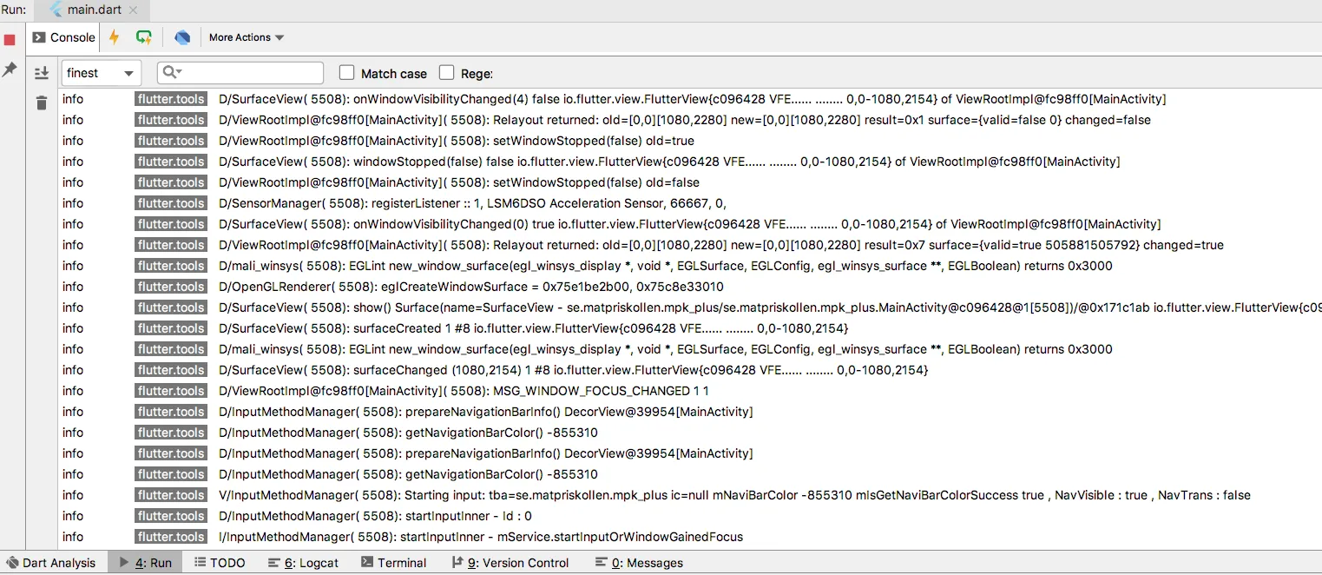
Task: Select 'Starting input: tba=' log line
Action: click(690, 495)
